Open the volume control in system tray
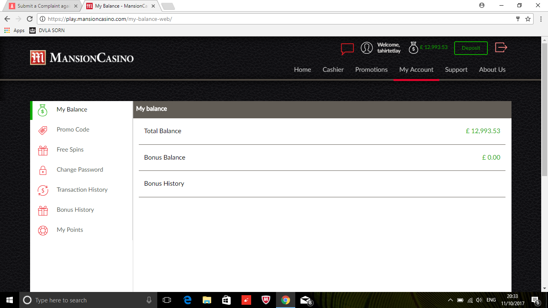This screenshot has height=308, width=548. point(479,300)
